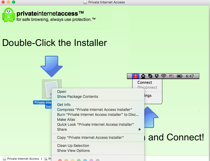The height and width of the screenshot is (161, 210).
Task: Apply the gray tag color
Action: (98, 160)
